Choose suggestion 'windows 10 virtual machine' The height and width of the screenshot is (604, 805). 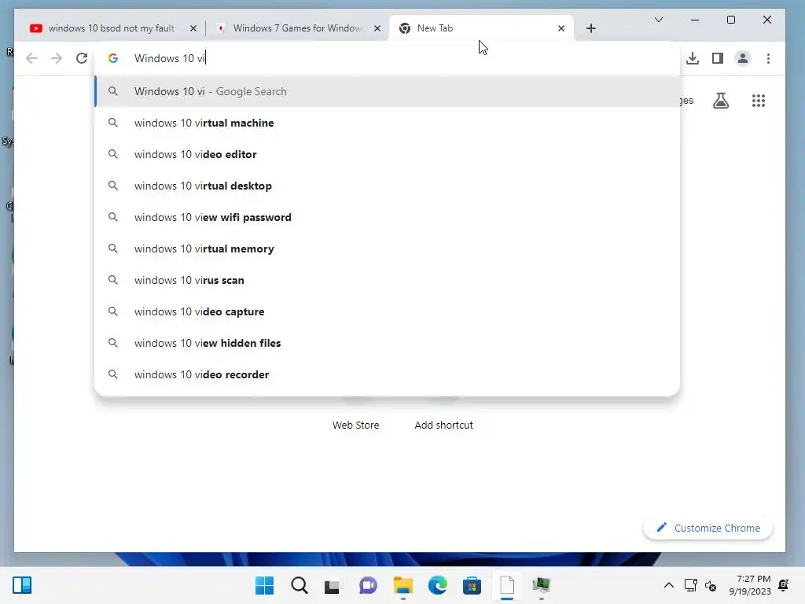click(387, 123)
